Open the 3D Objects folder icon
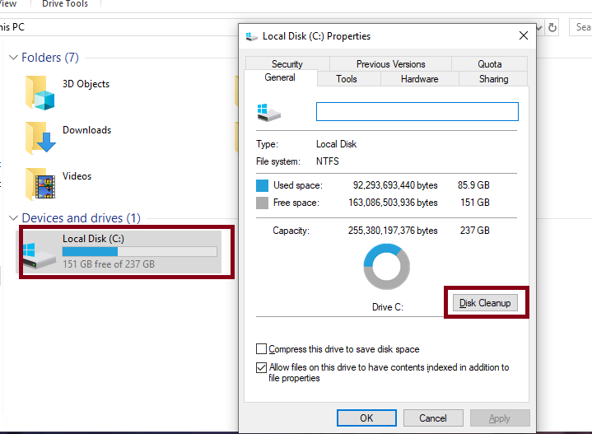 (x=40, y=93)
